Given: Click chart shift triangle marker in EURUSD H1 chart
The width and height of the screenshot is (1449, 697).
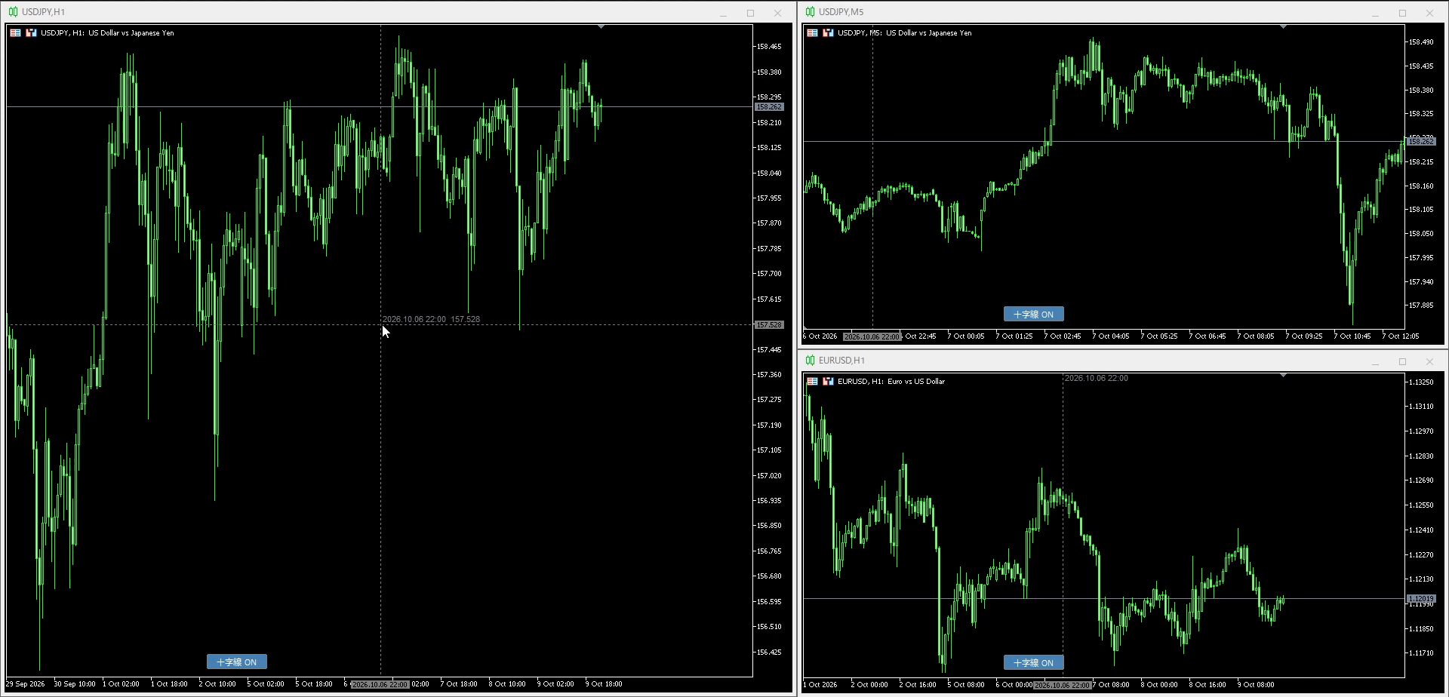Looking at the screenshot, I should (1283, 375).
